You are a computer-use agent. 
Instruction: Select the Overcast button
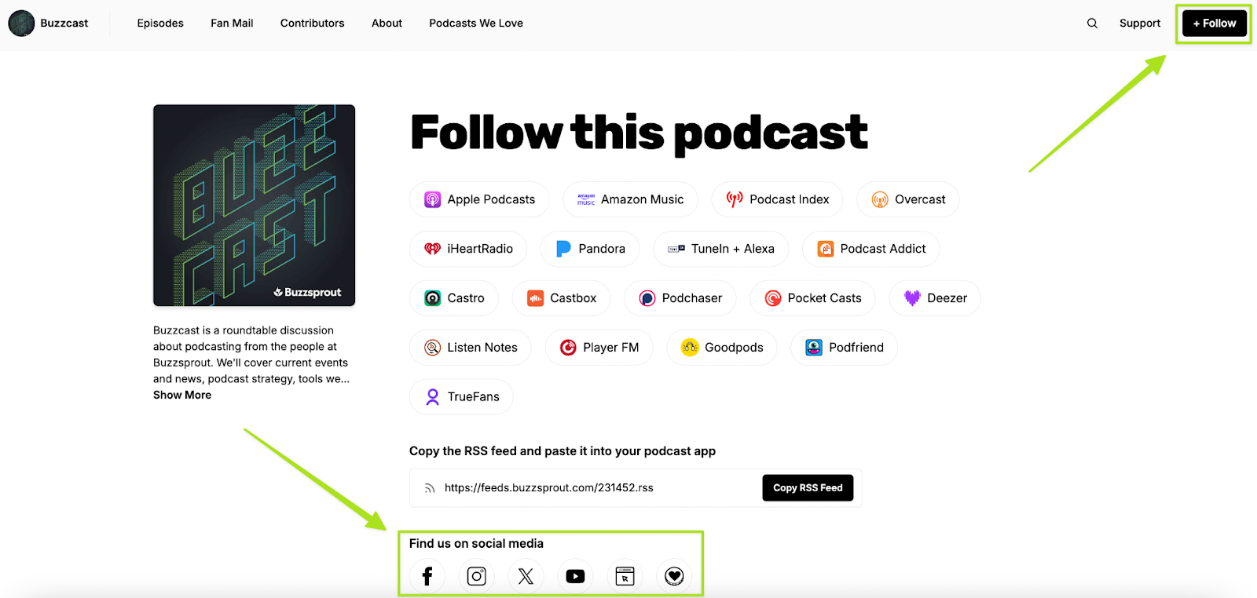coord(907,199)
